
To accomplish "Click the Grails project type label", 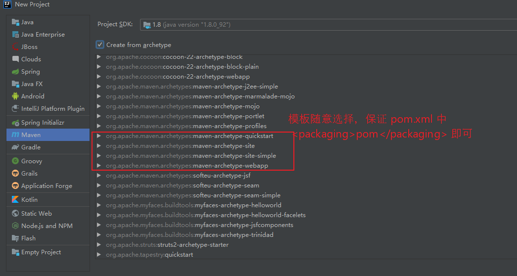I will [x=29, y=174].
